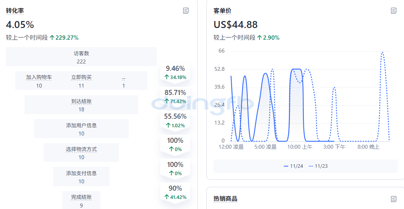Select the 添加支付信息 funnel step
This screenshot has height=209, width=404.
pos(81,177)
